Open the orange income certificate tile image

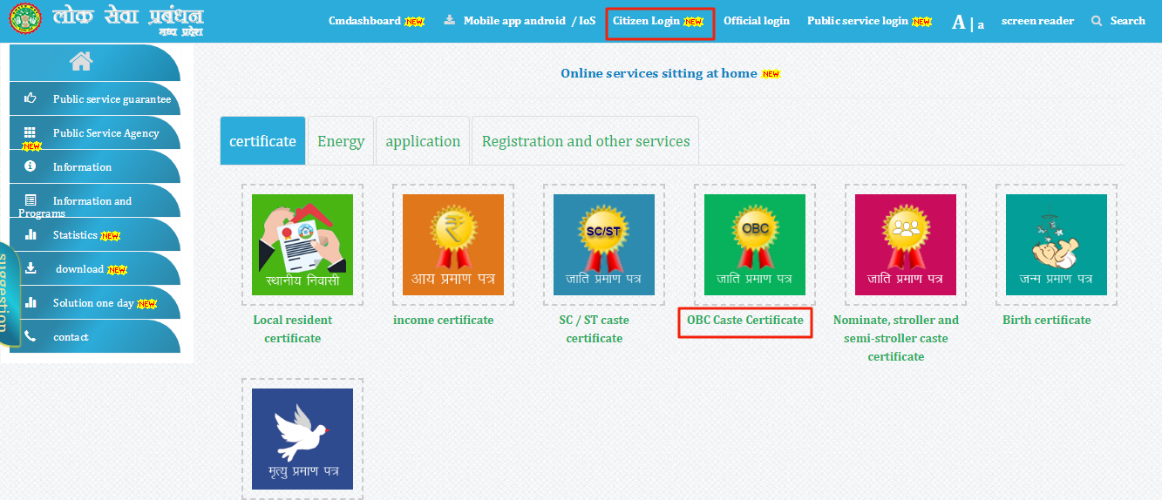453,245
